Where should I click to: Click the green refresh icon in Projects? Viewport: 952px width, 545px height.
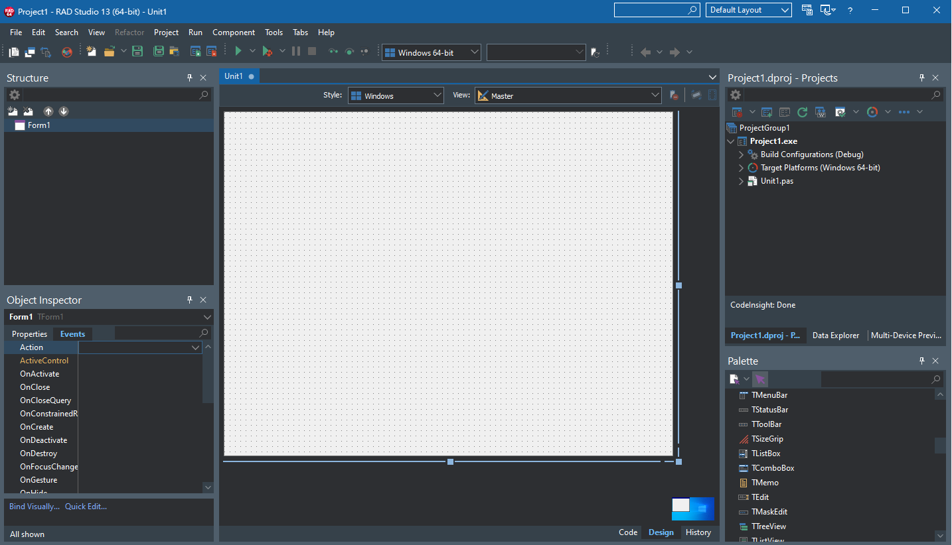(802, 112)
